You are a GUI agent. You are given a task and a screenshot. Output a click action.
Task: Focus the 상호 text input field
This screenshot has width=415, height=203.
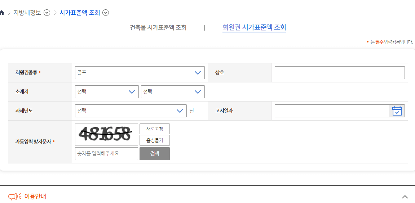pyautogui.click(x=340, y=73)
